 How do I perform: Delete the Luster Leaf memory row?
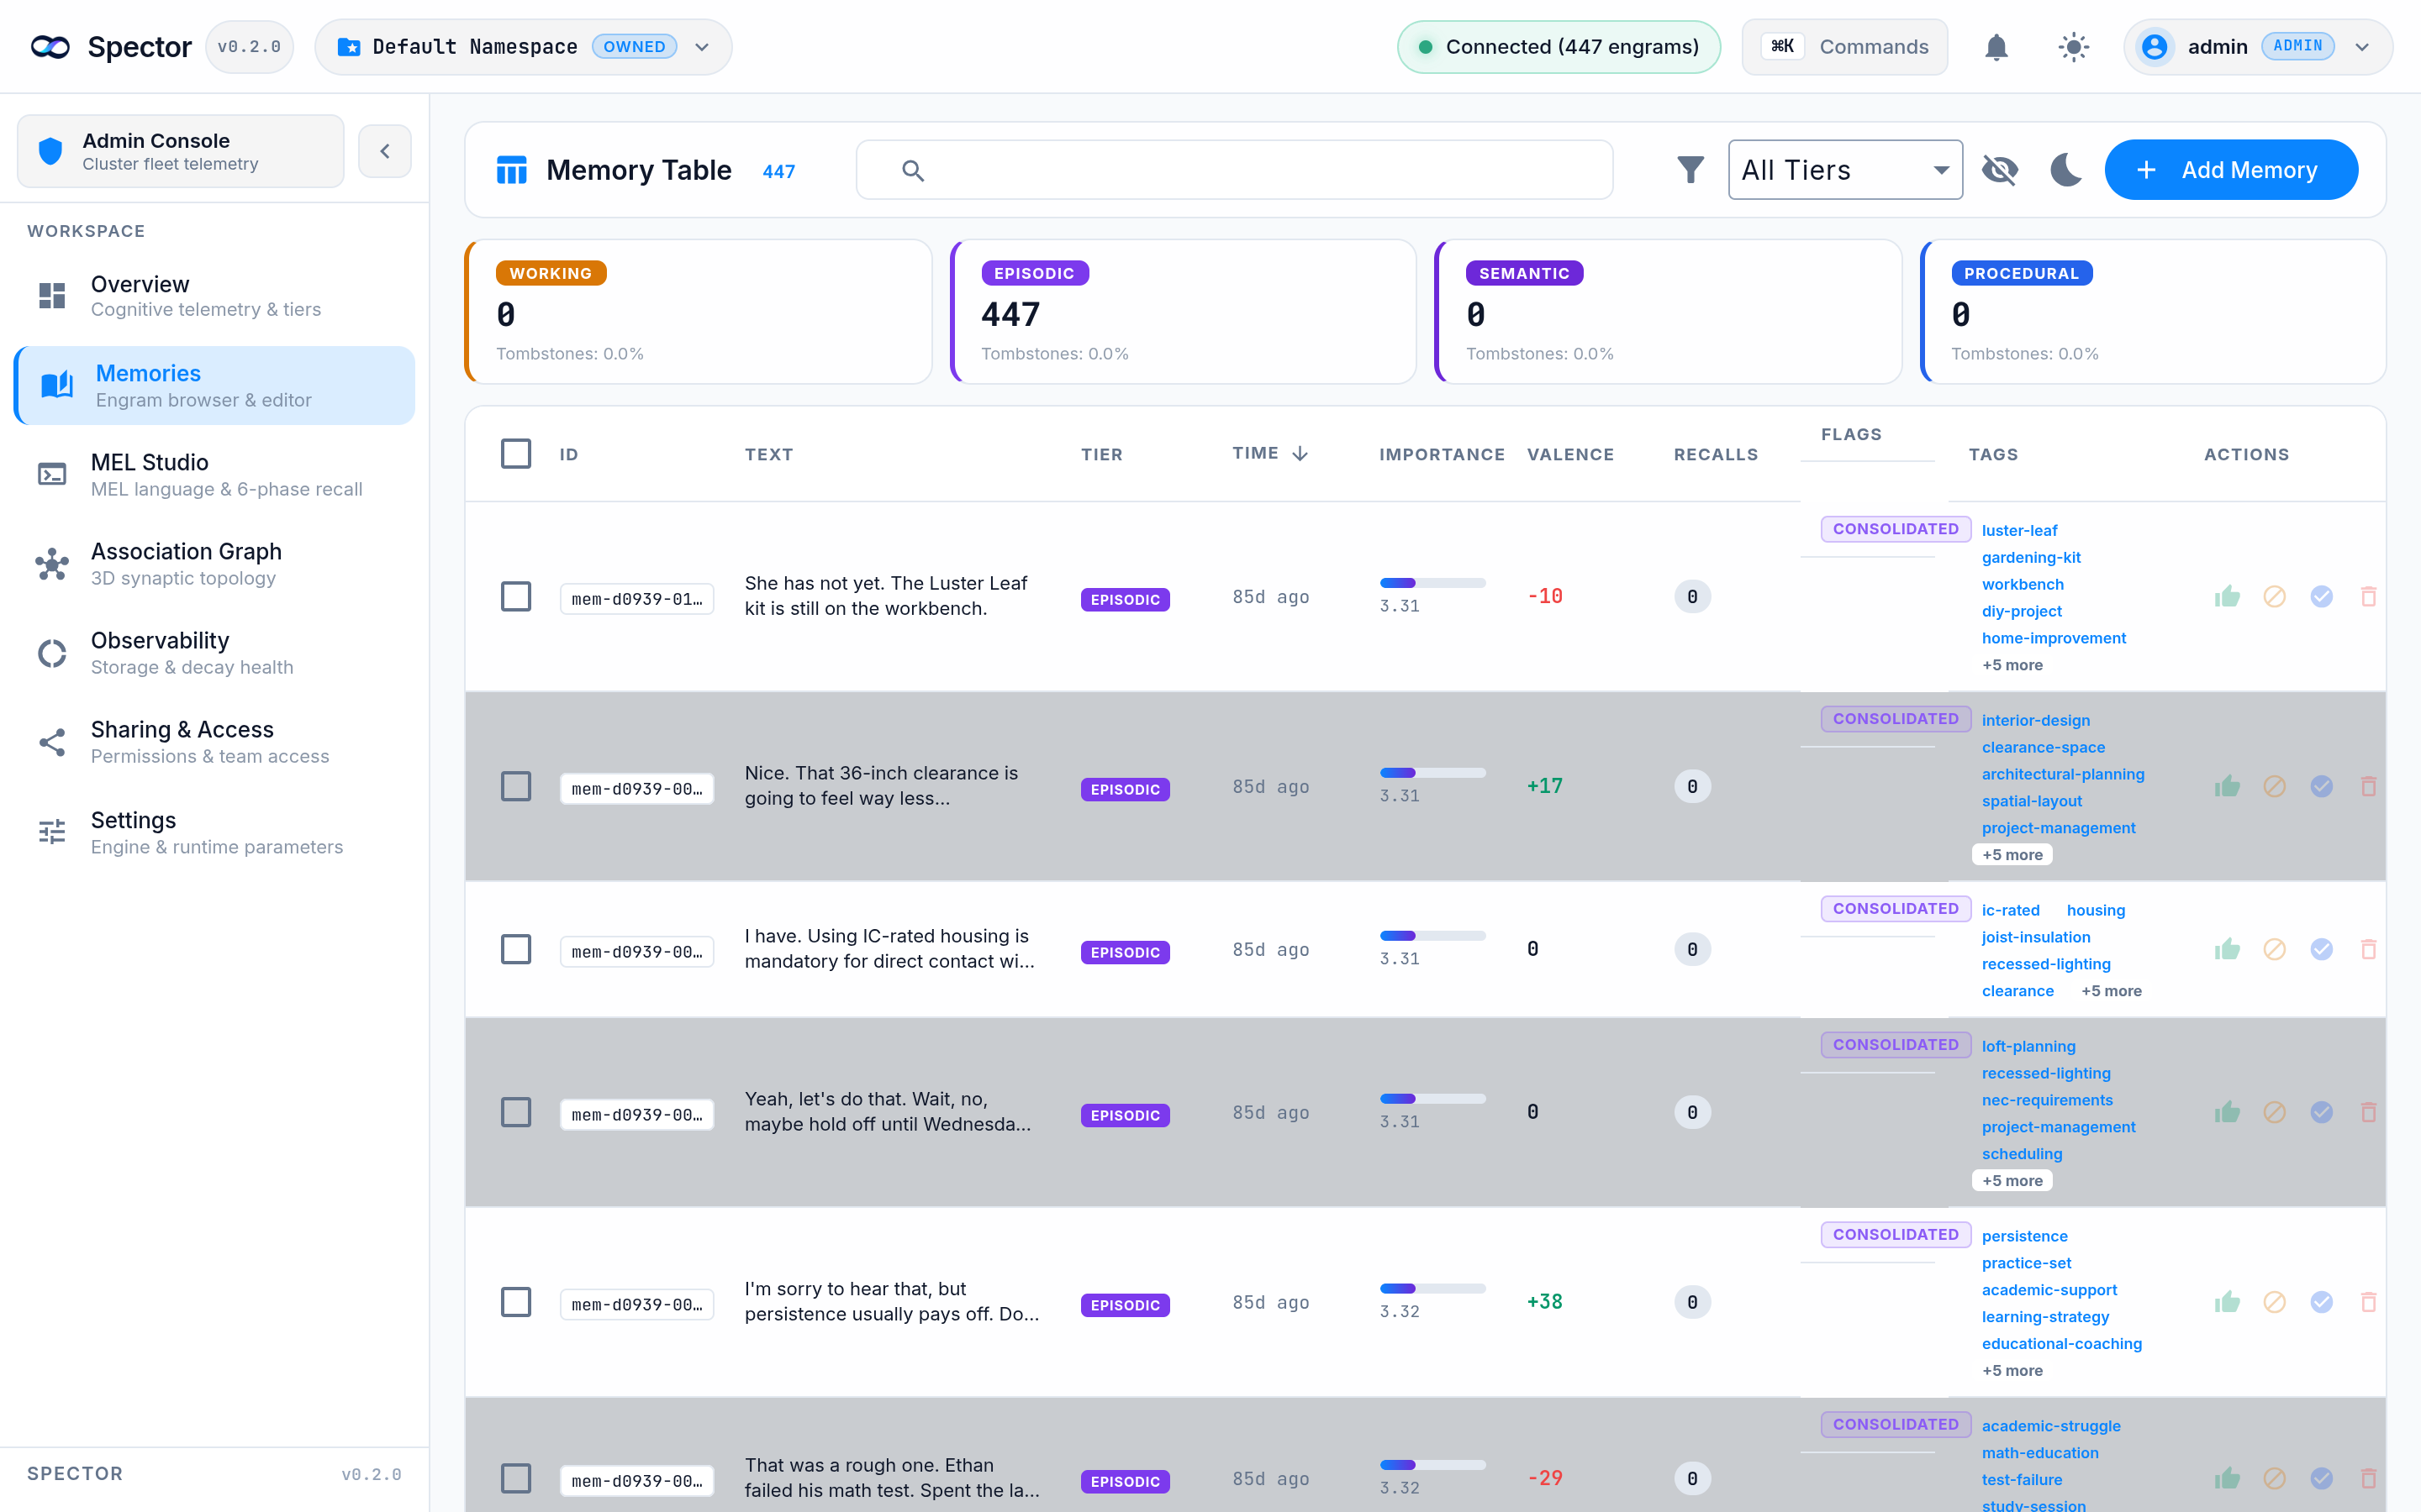pos(2368,597)
